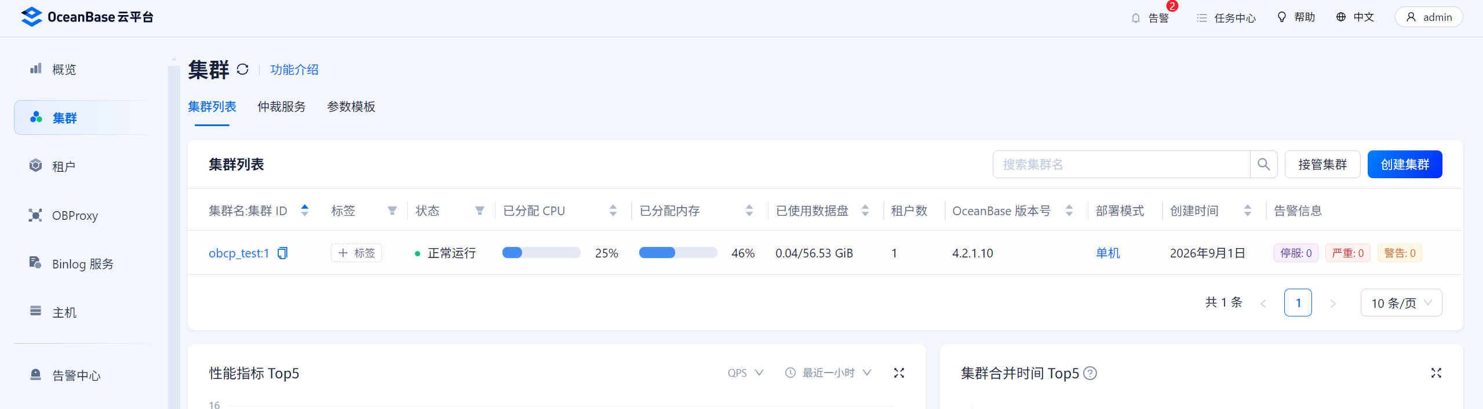Sort by creation time column
1483x409 pixels.
click(1248, 211)
